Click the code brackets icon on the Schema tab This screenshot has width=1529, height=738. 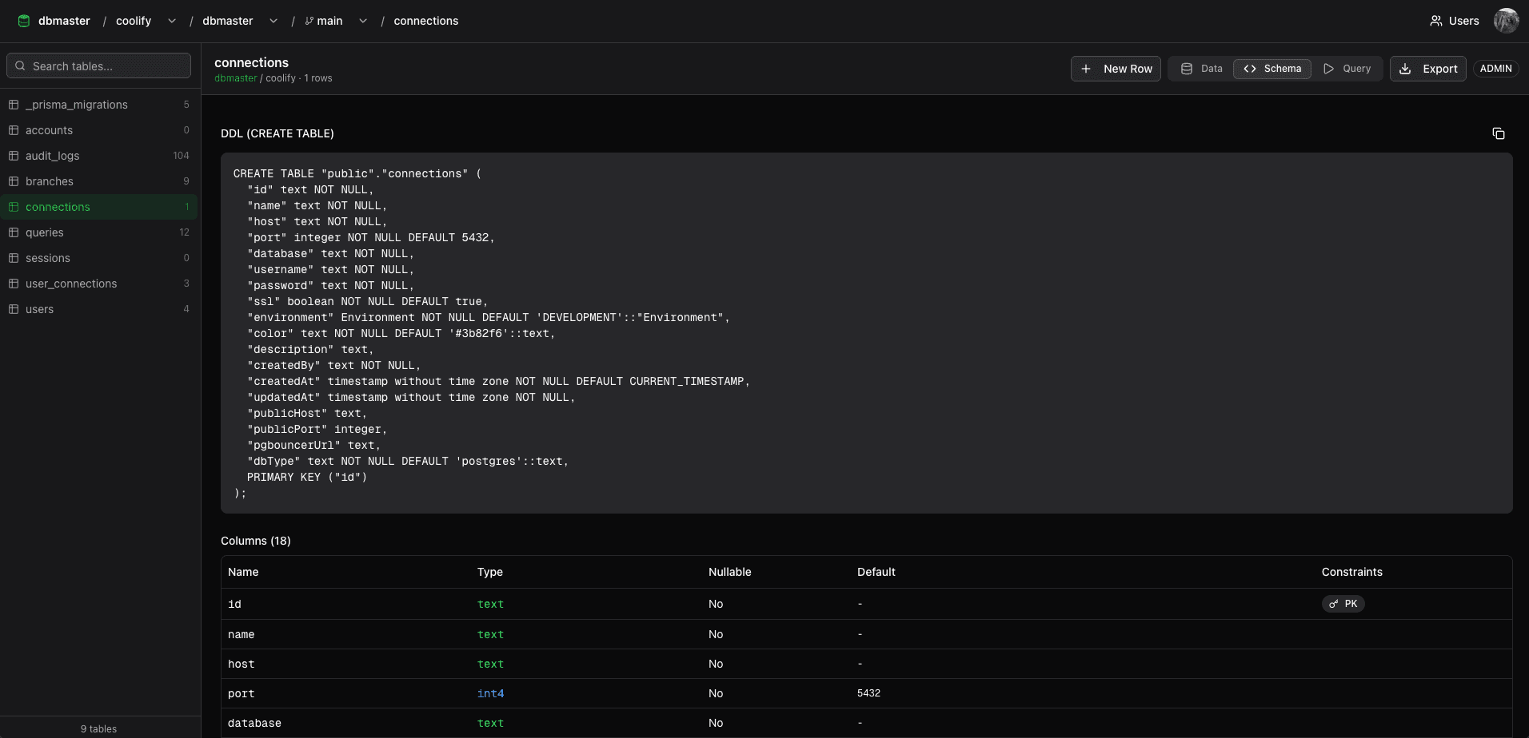pos(1249,69)
